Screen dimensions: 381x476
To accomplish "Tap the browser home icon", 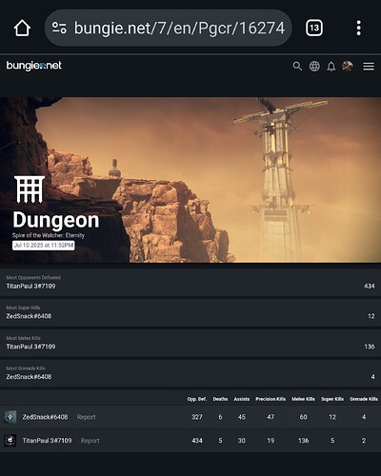I will pyautogui.click(x=22, y=28).
